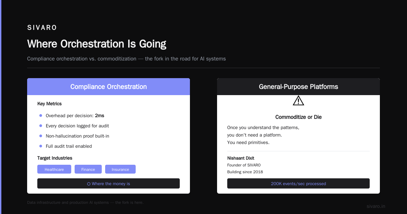Viewport: 407px width, 214px height.
Task: Click the General-Purpose Platforms header
Action: [298, 87]
